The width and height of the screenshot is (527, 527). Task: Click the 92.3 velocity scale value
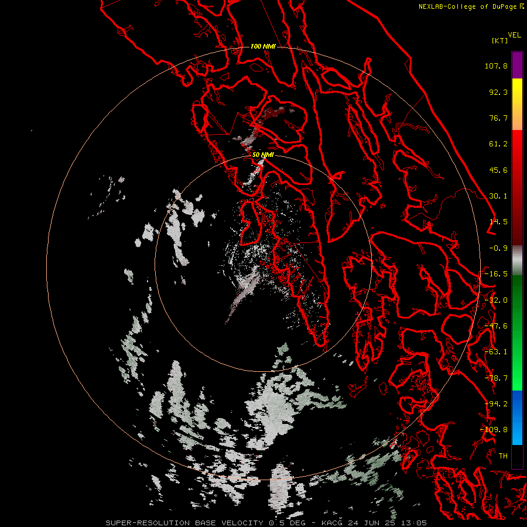coord(498,92)
